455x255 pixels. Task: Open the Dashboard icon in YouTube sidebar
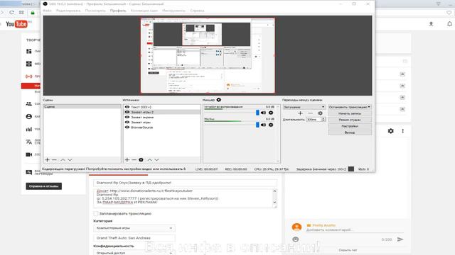pos(29,51)
